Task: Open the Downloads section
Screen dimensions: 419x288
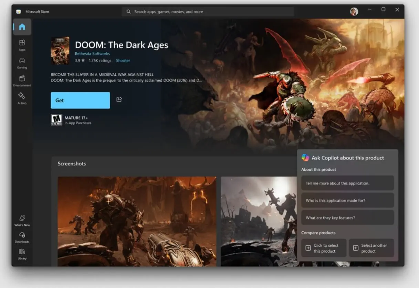Action: [22, 237]
